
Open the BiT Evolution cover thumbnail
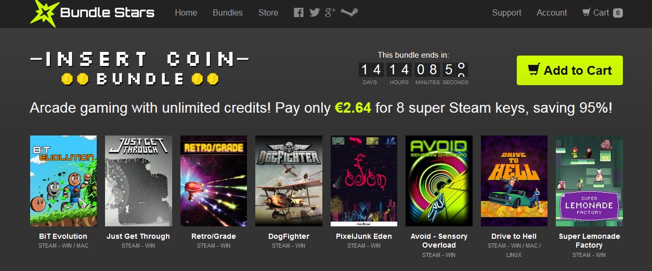[x=63, y=181]
